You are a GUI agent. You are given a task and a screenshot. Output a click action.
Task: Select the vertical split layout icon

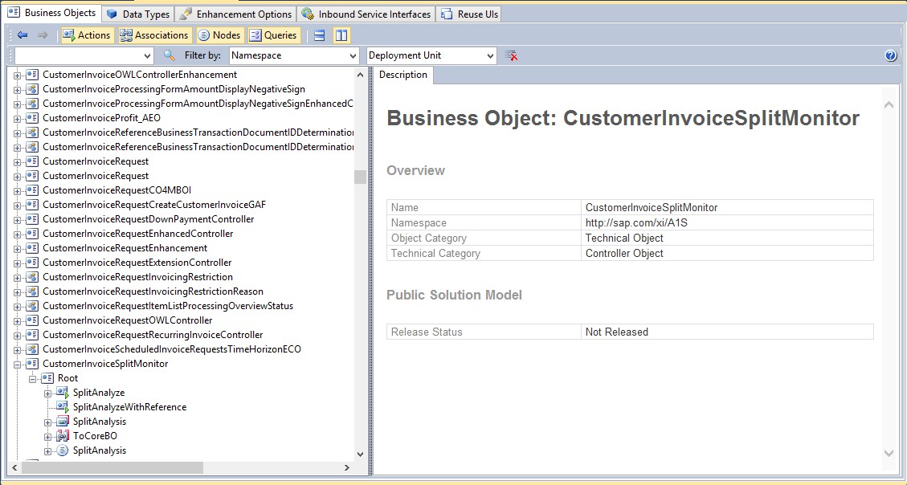coord(341,35)
